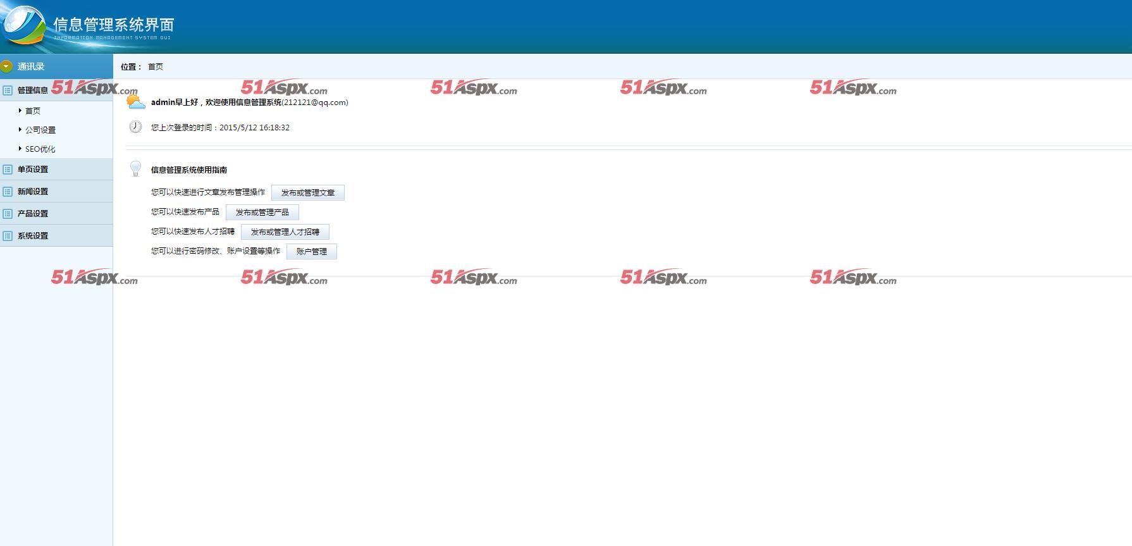Click the text 您可以快速发布人才招聘
The width and height of the screenshot is (1132, 546).
point(193,232)
